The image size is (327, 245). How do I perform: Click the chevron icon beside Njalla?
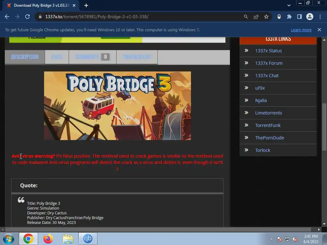[246, 100]
